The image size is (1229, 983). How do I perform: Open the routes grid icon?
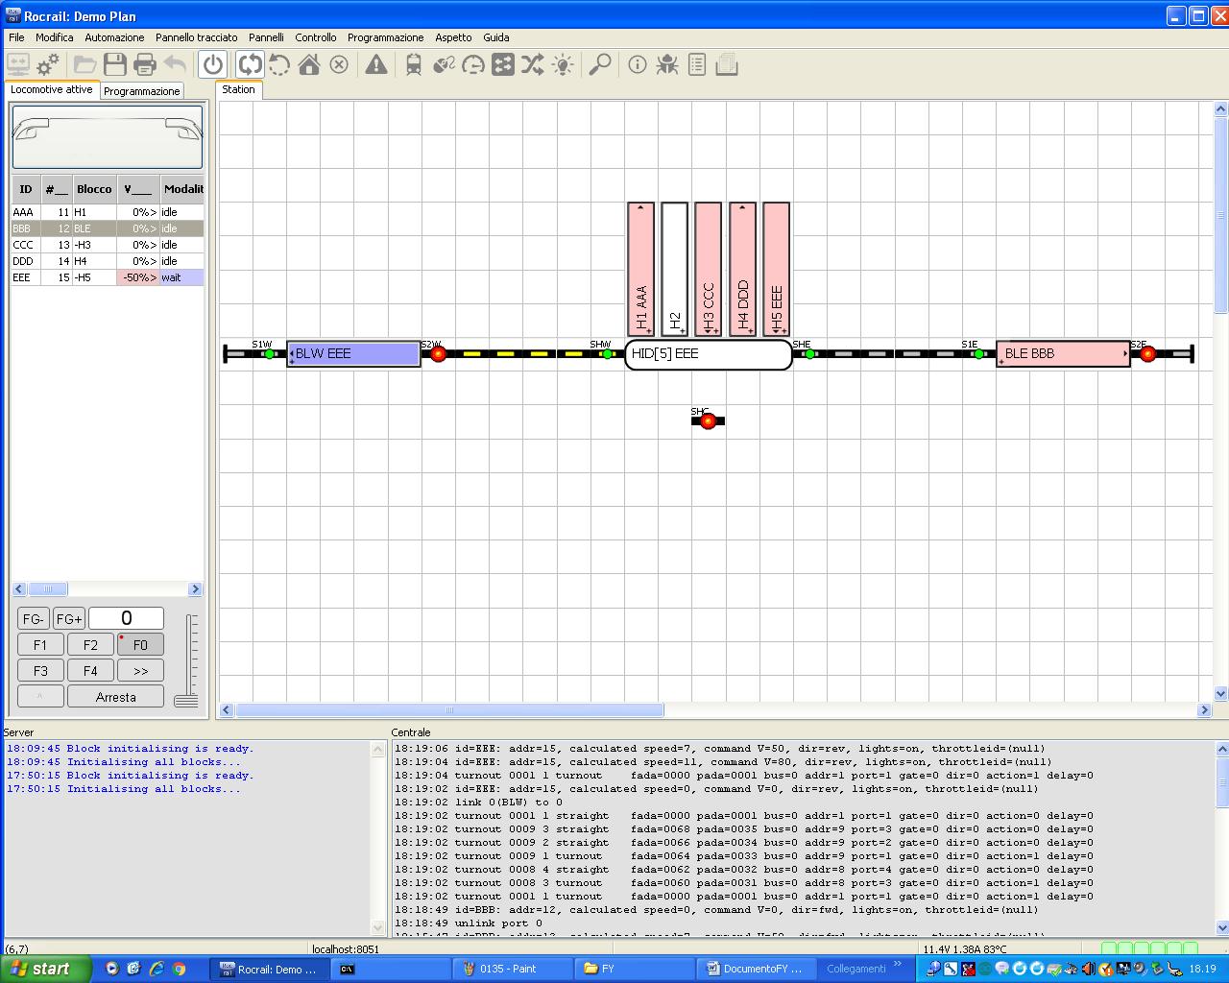point(503,65)
